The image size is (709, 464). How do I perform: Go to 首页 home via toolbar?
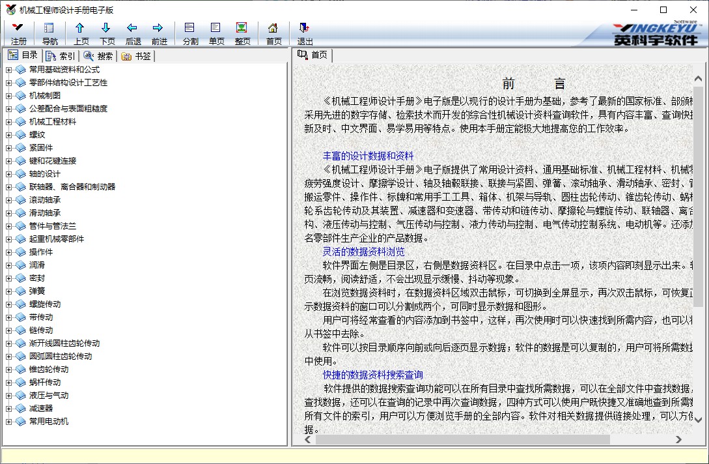(273, 33)
